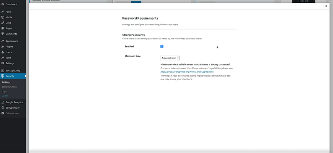Go to Pages menu item
Viewport: 333px width, 153px height.
[9, 28]
